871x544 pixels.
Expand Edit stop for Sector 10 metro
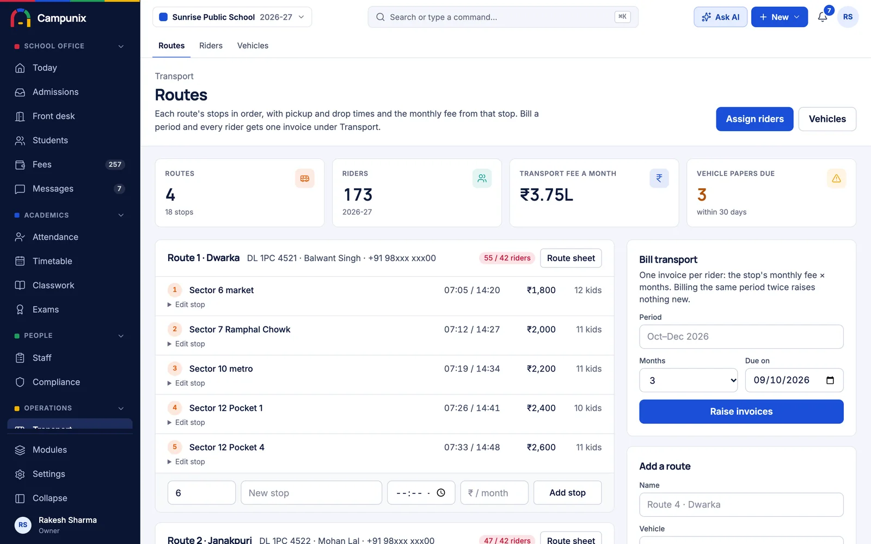click(x=186, y=383)
